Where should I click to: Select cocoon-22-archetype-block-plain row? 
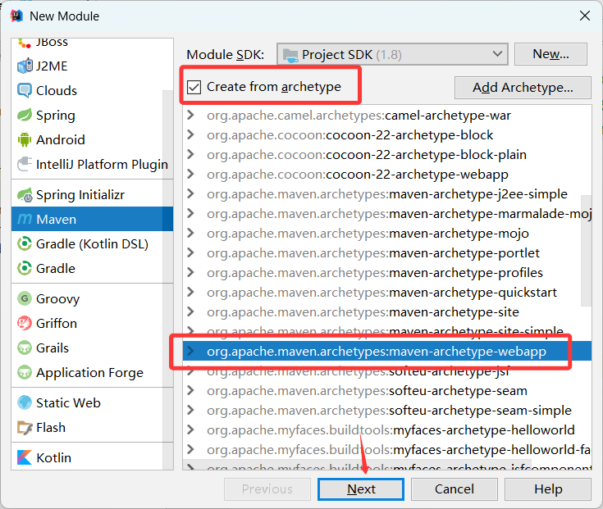387,154
